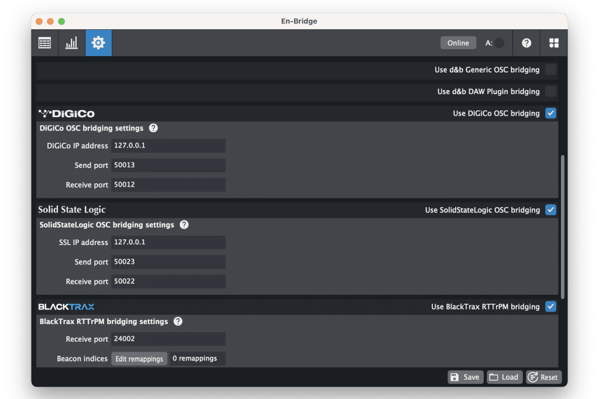Click the Save button
This screenshot has height=399, width=599.
coord(466,377)
